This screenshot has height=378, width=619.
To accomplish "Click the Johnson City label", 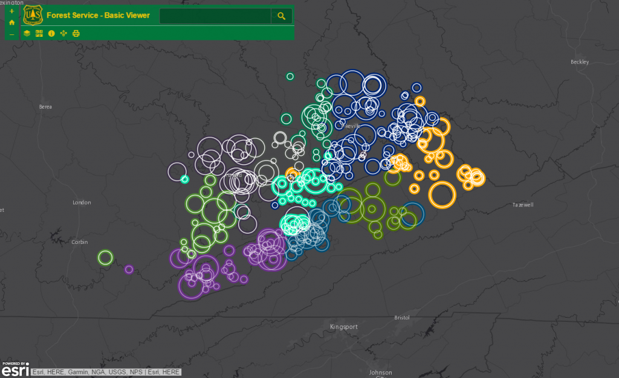I will coord(381,374).
